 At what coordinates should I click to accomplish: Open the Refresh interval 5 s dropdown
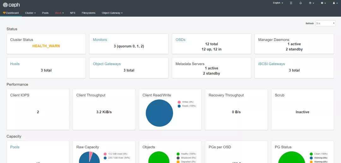(325, 23)
